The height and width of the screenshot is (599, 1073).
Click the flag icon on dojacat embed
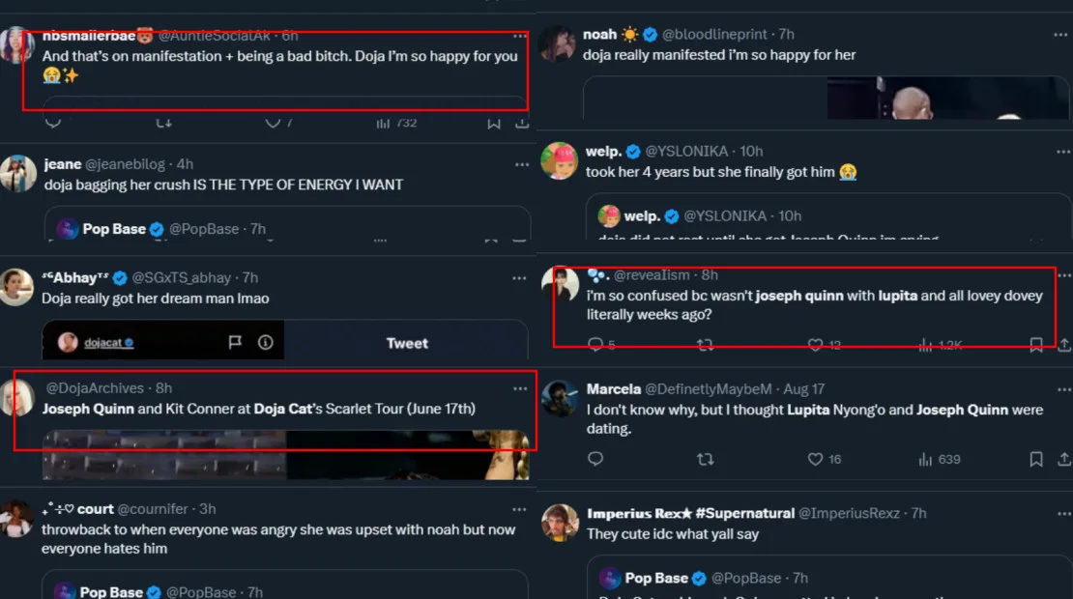[x=235, y=342]
